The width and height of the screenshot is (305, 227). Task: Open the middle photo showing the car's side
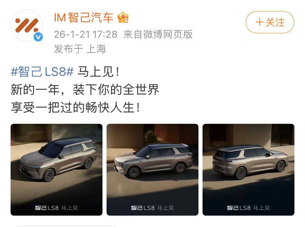pos(152,170)
